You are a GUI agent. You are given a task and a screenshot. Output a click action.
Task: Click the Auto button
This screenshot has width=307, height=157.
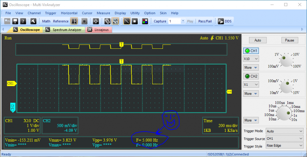[x=258, y=40]
